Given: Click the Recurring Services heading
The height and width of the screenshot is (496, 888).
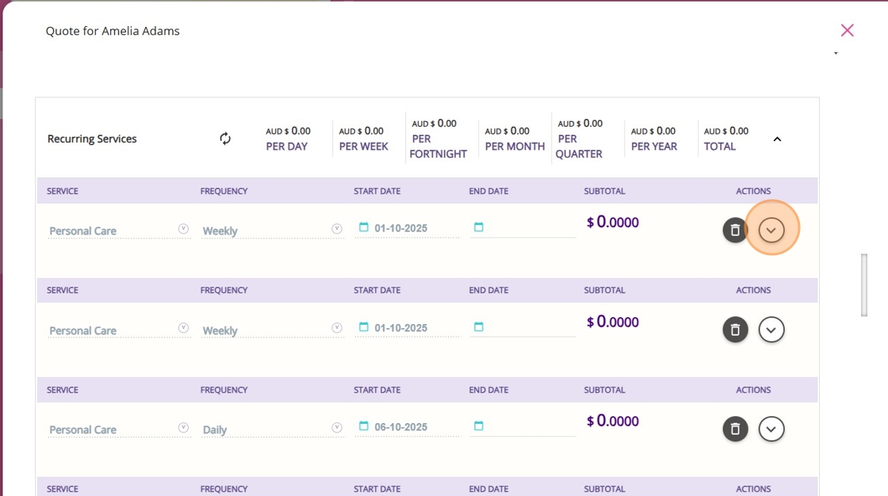Looking at the screenshot, I should pyautogui.click(x=92, y=139).
